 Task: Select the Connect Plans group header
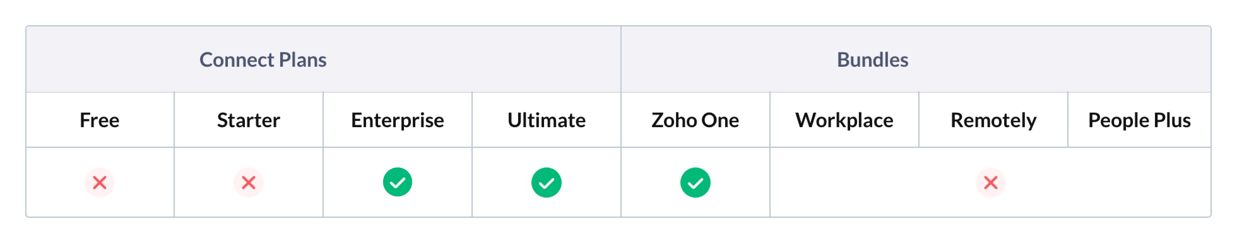(x=263, y=60)
